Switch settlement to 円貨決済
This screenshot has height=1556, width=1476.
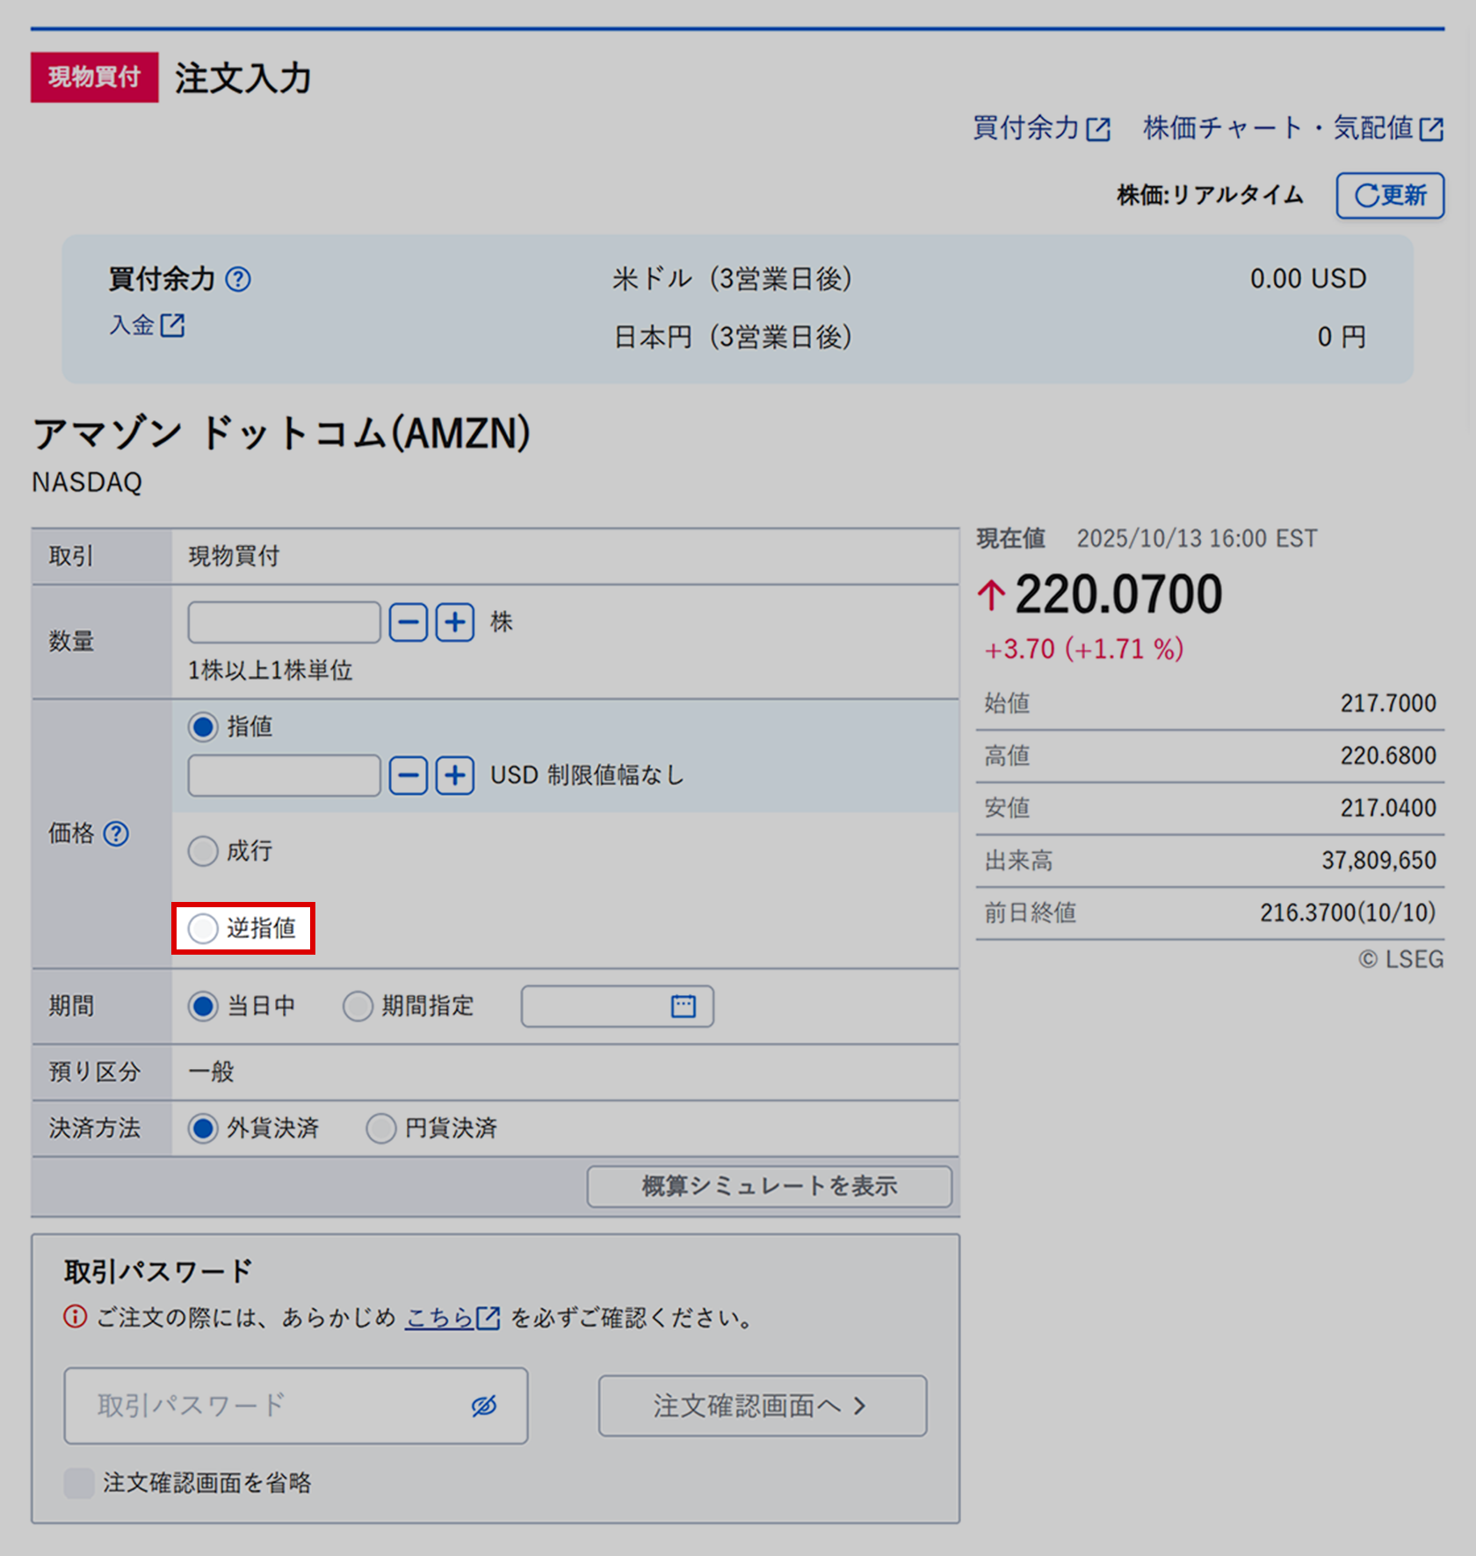click(x=381, y=1129)
